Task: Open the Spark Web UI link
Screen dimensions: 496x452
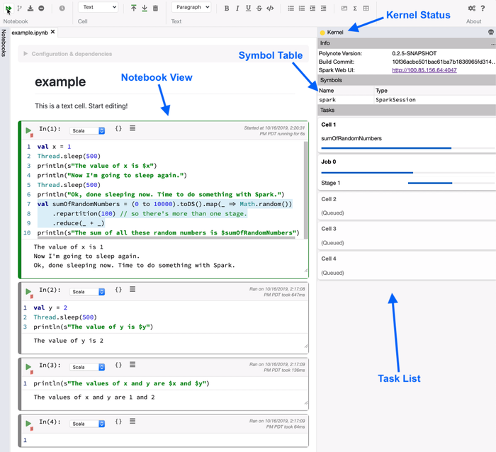Action: coord(424,70)
